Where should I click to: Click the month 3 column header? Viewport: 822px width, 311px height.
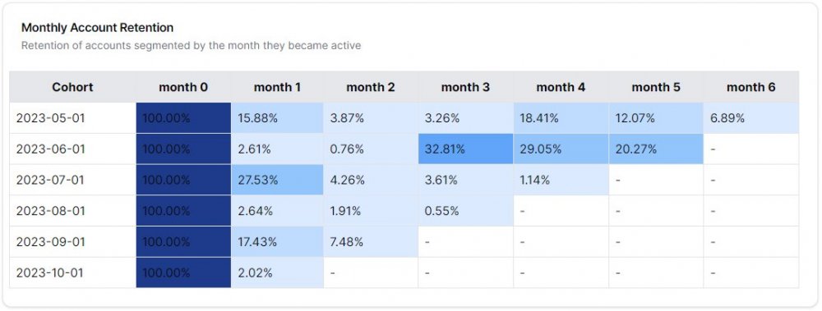465,87
